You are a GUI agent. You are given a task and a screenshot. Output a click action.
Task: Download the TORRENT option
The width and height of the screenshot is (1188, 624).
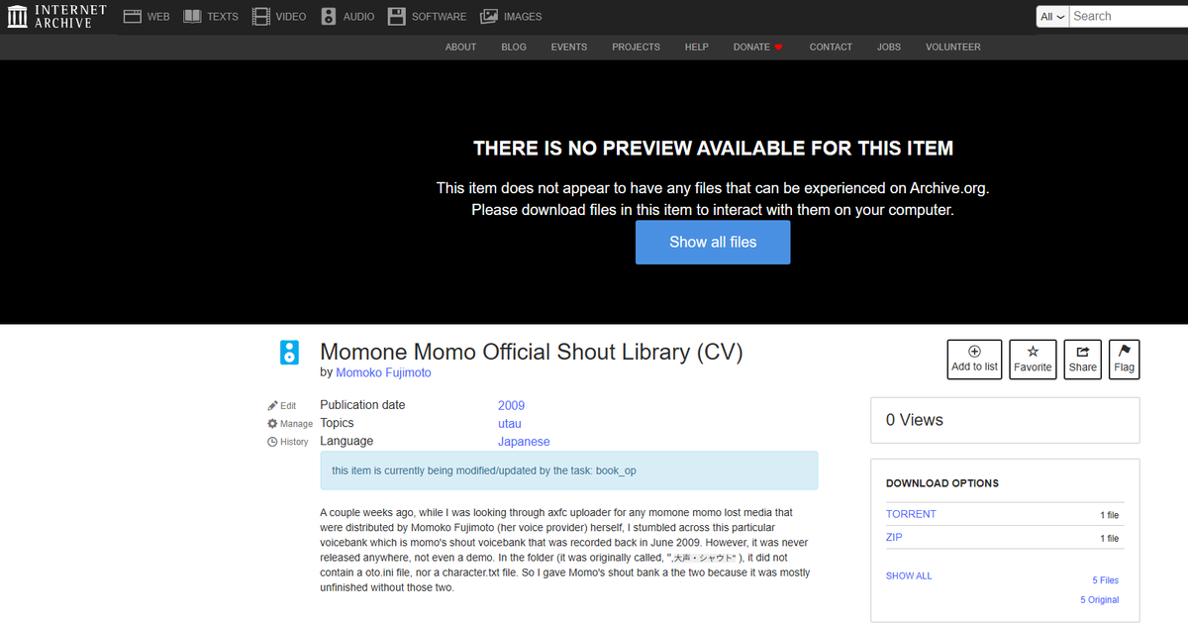[911, 514]
